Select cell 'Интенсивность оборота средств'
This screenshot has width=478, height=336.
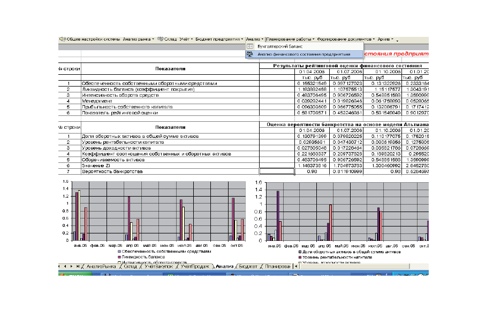pyautogui.click(x=170, y=95)
